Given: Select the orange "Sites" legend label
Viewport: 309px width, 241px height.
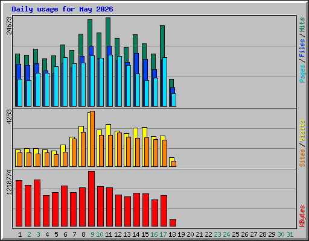Looking at the screenshot, I should click(x=302, y=158).
